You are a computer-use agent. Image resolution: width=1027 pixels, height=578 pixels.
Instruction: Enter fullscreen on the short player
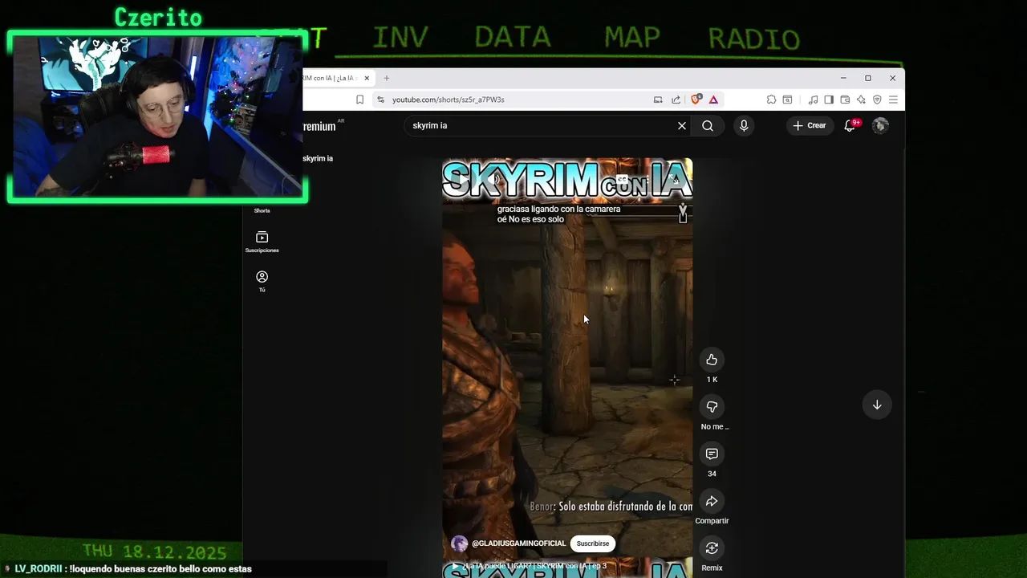pos(676,180)
